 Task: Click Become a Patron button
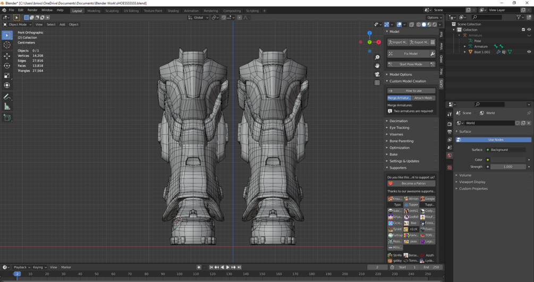(x=413, y=183)
